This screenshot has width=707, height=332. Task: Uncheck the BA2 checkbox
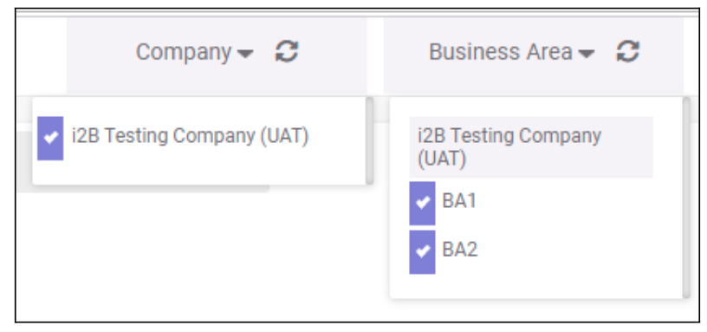pyautogui.click(x=422, y=251)
